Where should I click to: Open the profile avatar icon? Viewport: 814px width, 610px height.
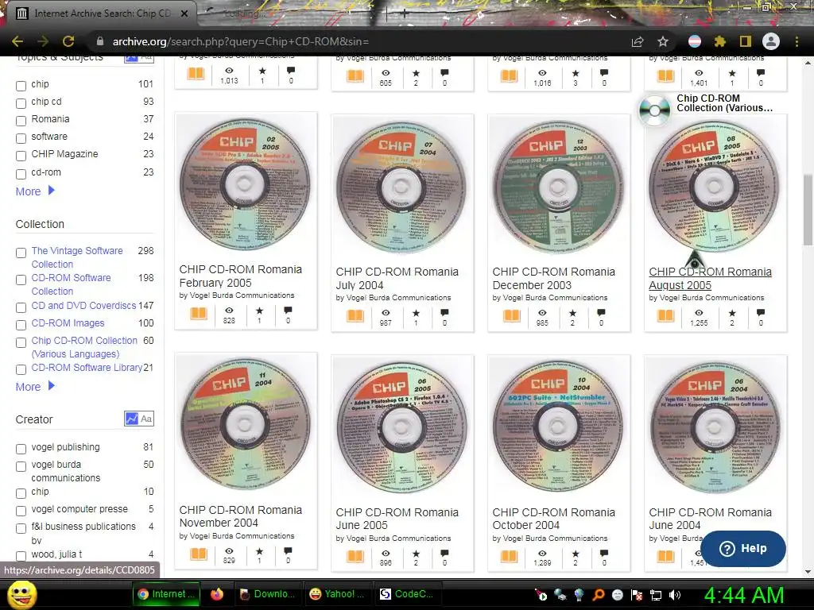[771, 41]
